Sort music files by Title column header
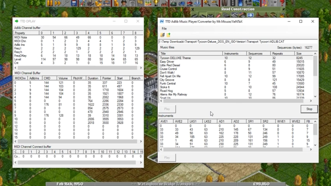Viewport: 331px width, 186px height. (x=191, y=53)
